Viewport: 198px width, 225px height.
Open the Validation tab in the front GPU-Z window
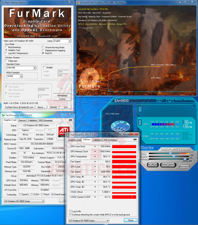[97, 140]
